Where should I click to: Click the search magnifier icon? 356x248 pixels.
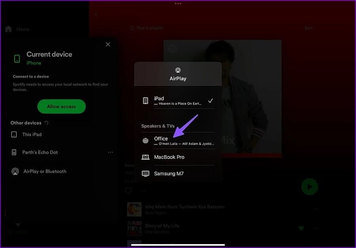(x=132, y=28)
